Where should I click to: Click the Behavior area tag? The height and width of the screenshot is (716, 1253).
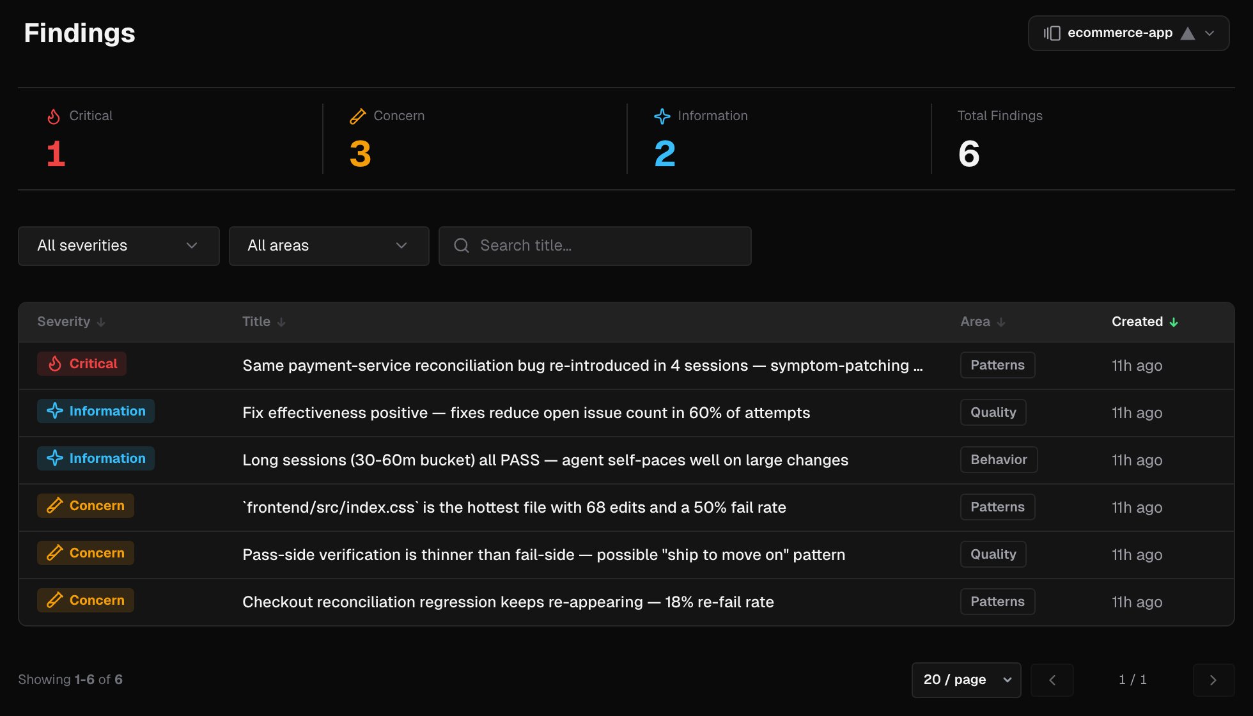coord(999,460)
